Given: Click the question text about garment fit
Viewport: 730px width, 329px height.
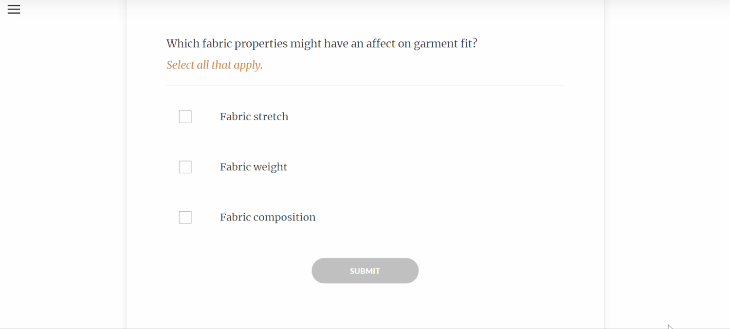Looking at the screenshot, I should tap(321, 44).
